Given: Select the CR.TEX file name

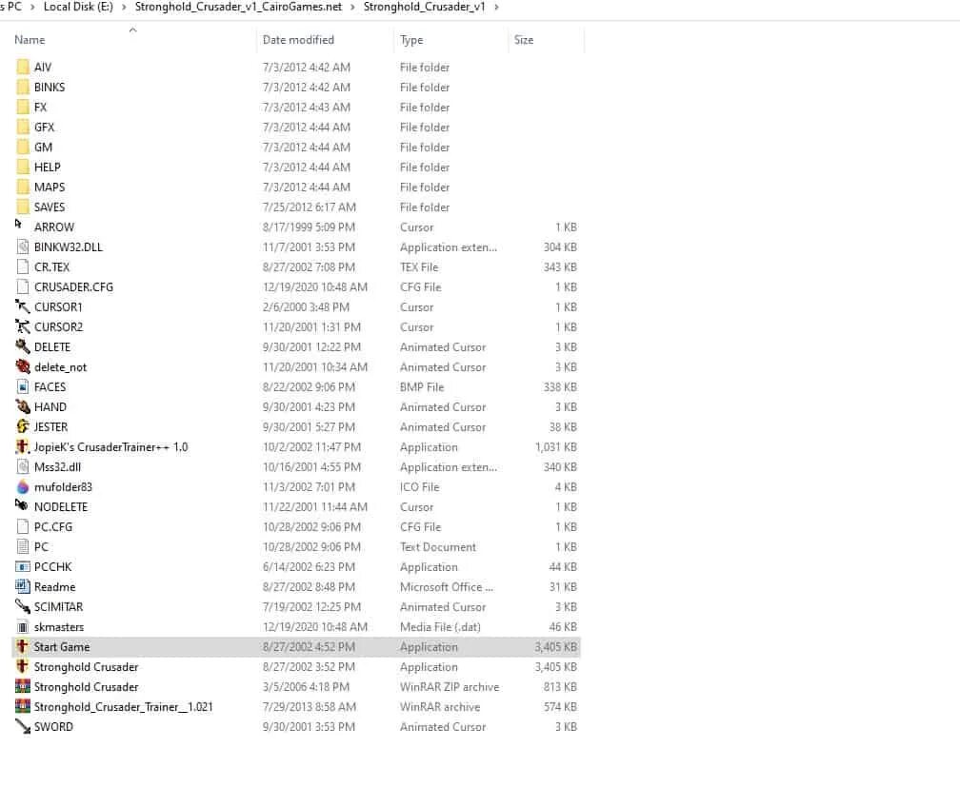Looking at the screenshot, I should (x=52, y=267).
